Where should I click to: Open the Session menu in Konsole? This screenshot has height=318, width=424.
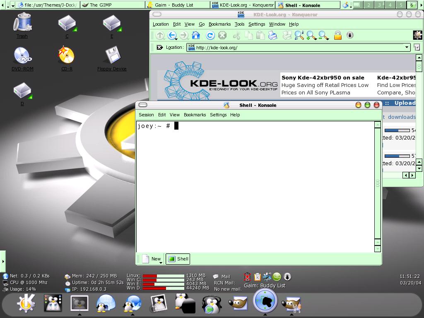[x=146, y=115]
